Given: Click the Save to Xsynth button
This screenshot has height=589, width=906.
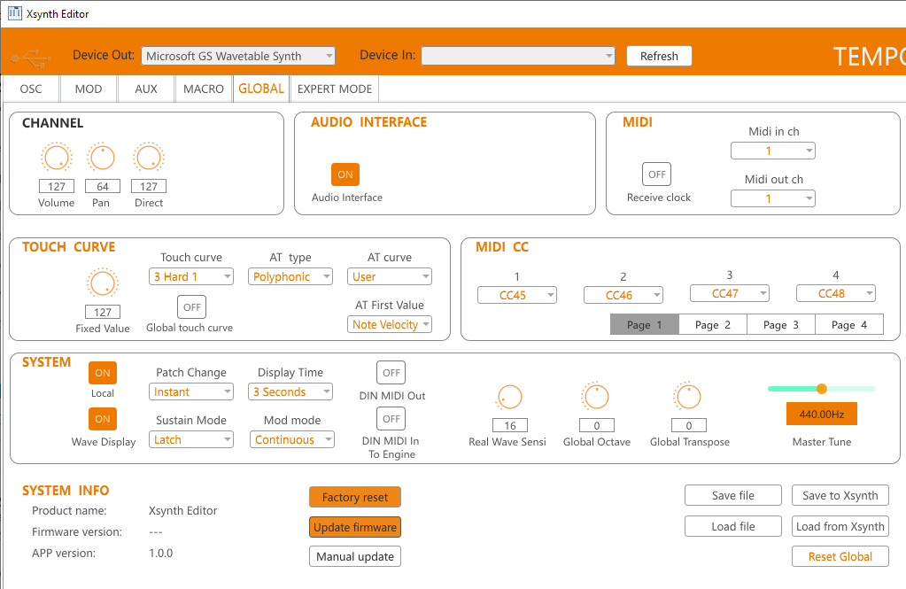Looking at the screenshot, I should point(840,495).
